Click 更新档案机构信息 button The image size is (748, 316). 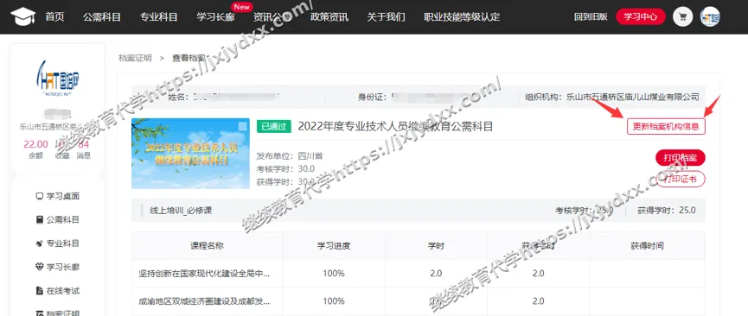(666, 126)
